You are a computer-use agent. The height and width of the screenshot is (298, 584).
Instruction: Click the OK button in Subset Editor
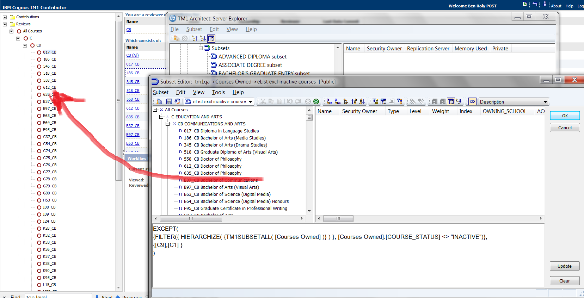pyautogui.click(x=565, y=116)
